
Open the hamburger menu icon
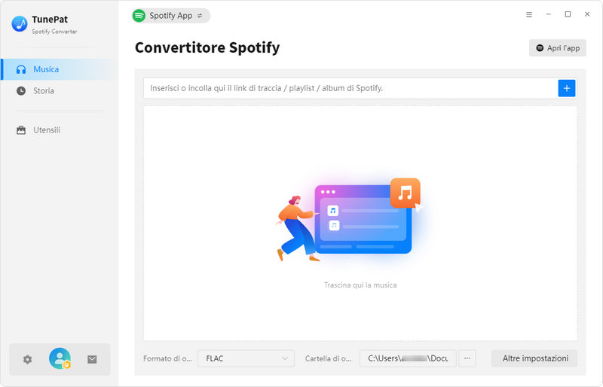tap(529, 14)
